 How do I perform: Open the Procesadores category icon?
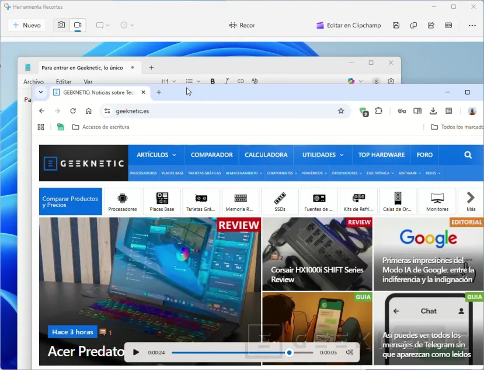coord(122,201)
